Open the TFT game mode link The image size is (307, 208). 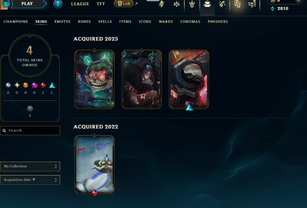101,4
